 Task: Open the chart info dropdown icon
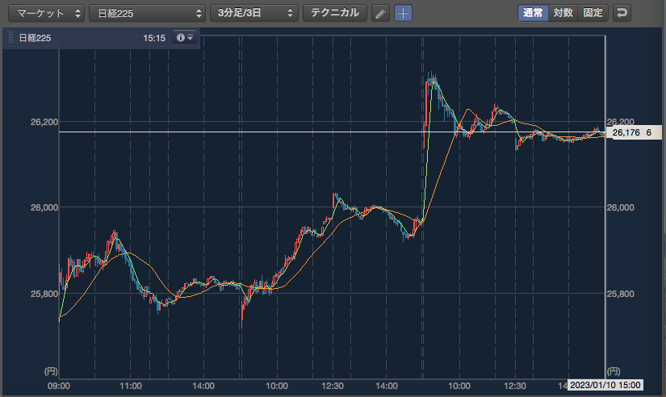185,38
